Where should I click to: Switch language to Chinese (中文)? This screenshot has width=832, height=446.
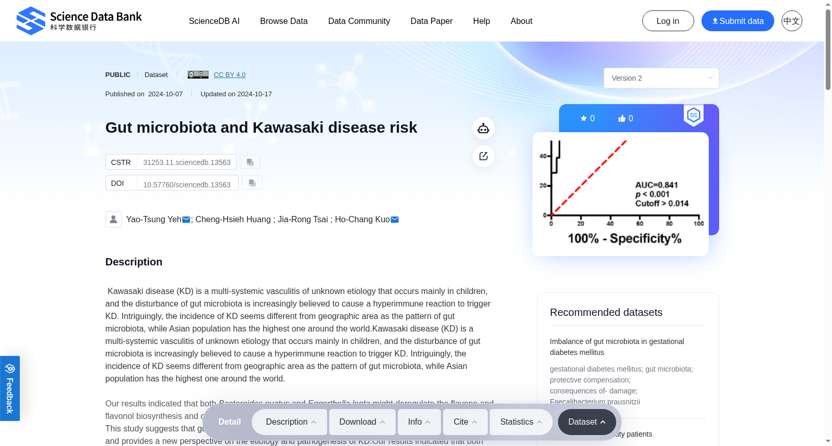792,21
